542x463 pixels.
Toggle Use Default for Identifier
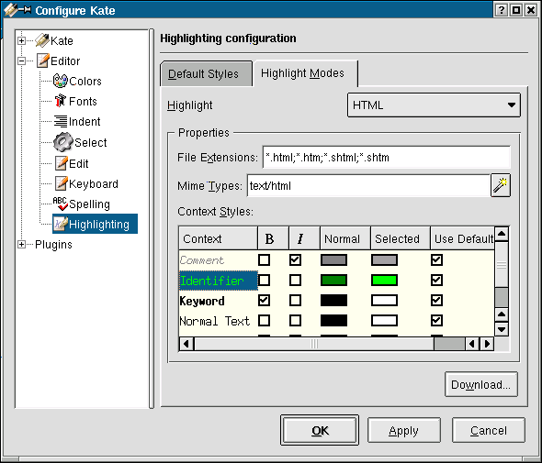click(x=436, y=281)
